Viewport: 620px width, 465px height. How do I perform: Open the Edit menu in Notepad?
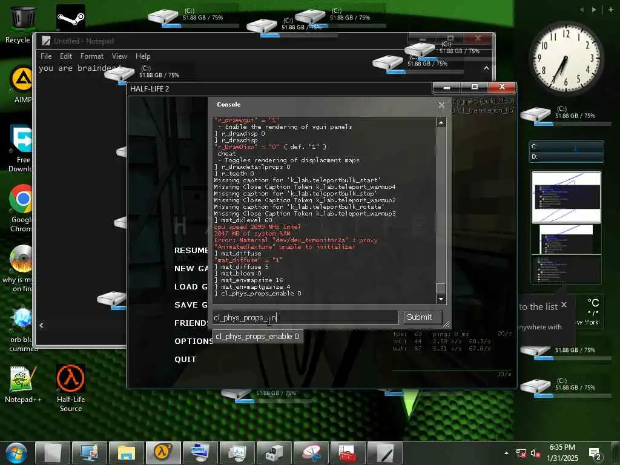coord(65,56)
